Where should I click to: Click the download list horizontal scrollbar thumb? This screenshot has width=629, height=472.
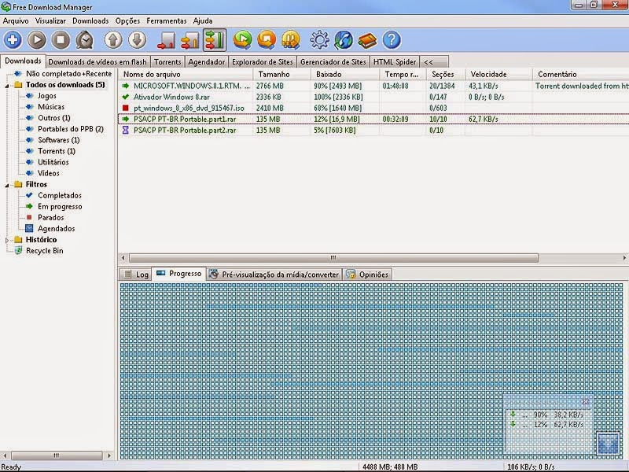[333, 258]
